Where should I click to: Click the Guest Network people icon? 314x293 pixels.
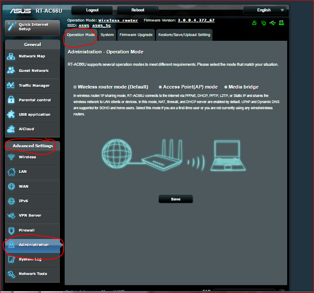11,70
